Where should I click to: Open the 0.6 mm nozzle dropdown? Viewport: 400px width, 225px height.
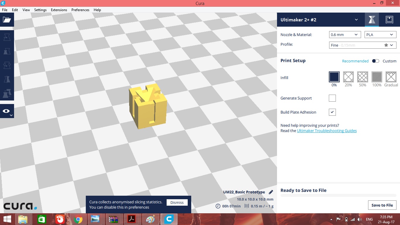[345, 35]
